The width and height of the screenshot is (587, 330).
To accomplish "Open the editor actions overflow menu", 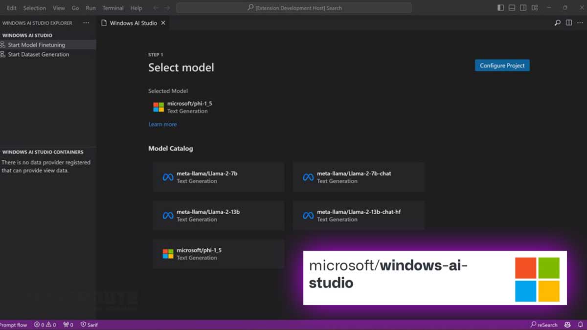I will point(580,22).
